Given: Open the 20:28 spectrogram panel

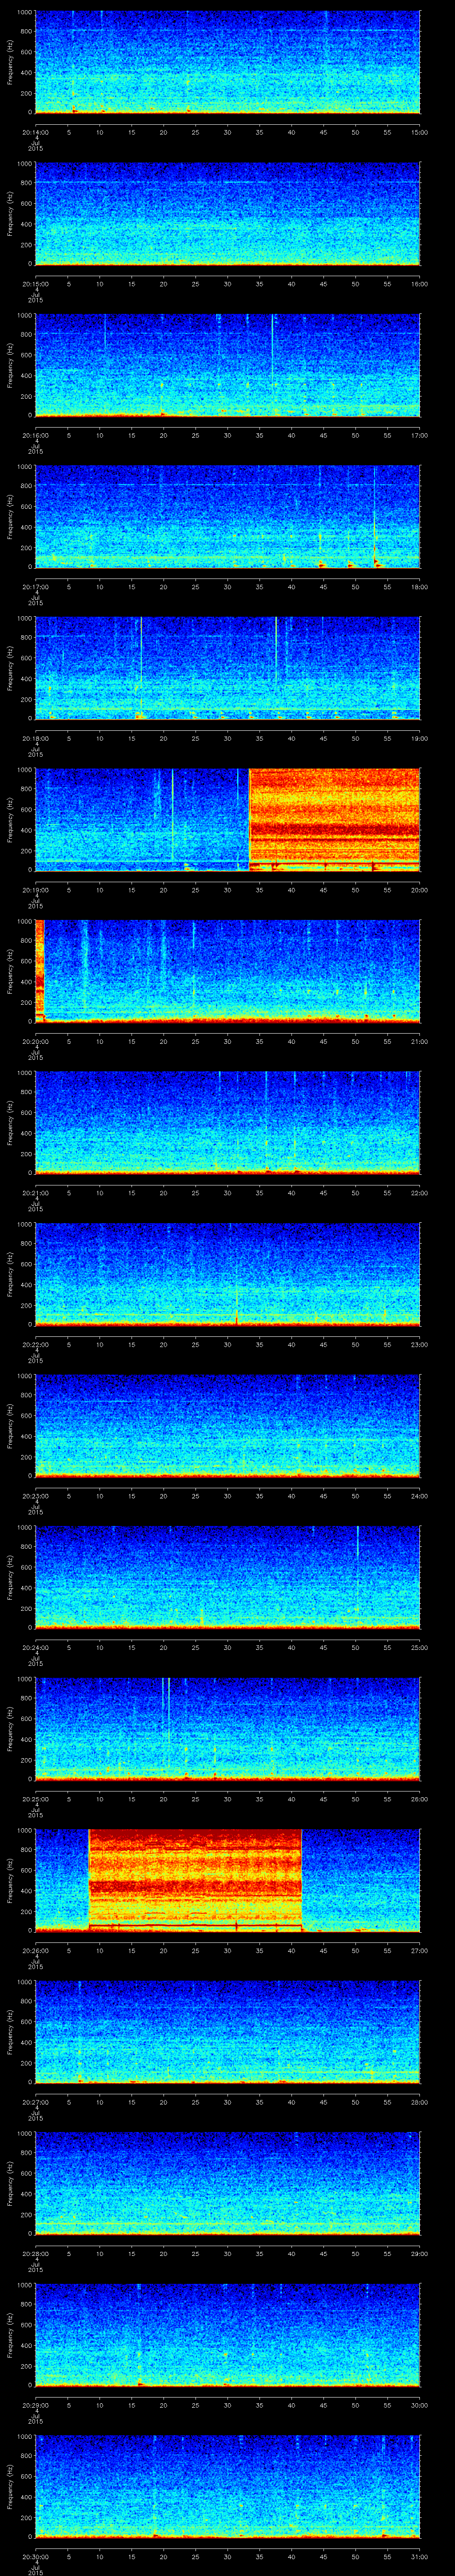Looking at the screenshot, I should click(227, 2182).
